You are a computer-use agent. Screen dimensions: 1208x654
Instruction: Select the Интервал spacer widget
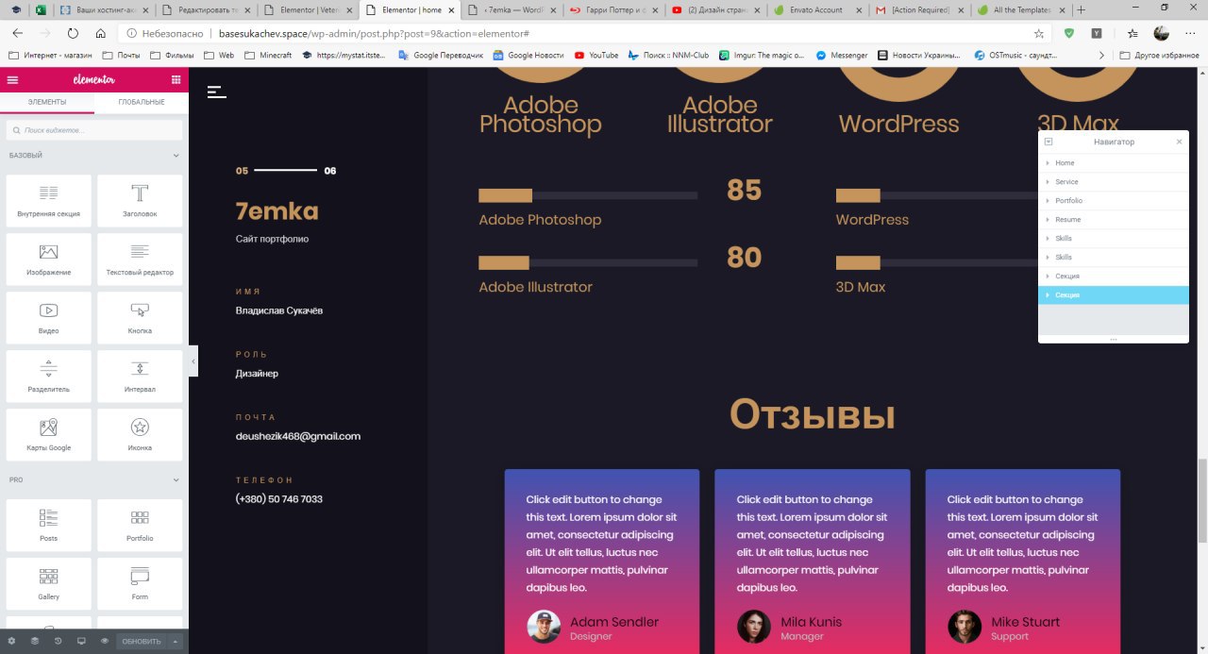(x=140, y=377)
